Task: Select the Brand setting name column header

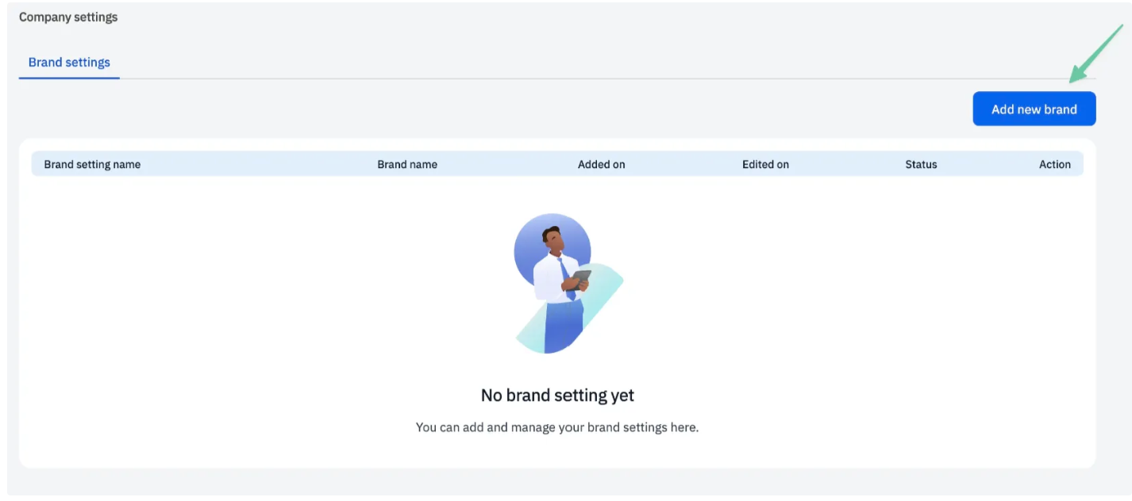Action: point(92,164)
